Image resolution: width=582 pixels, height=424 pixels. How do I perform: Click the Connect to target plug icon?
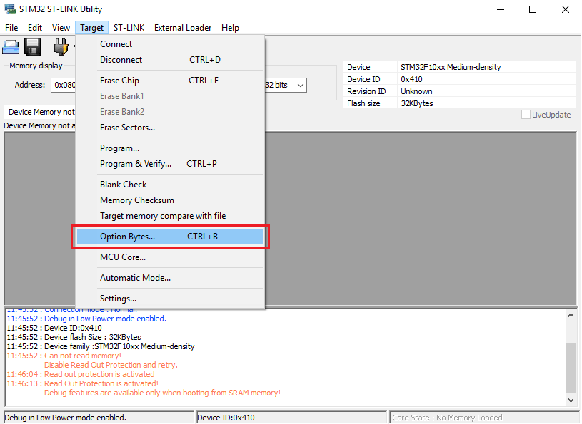click(61, 48)
